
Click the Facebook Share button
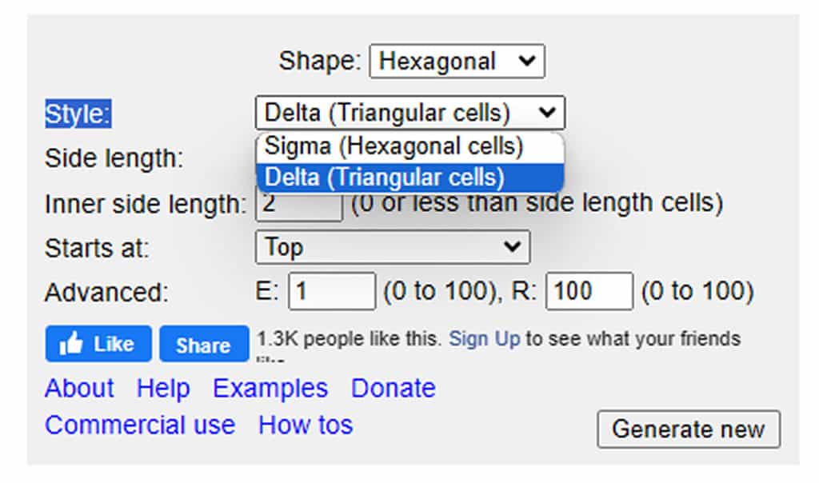(204, 344)
